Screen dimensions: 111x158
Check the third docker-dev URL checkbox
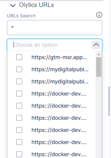pos(19,118)
